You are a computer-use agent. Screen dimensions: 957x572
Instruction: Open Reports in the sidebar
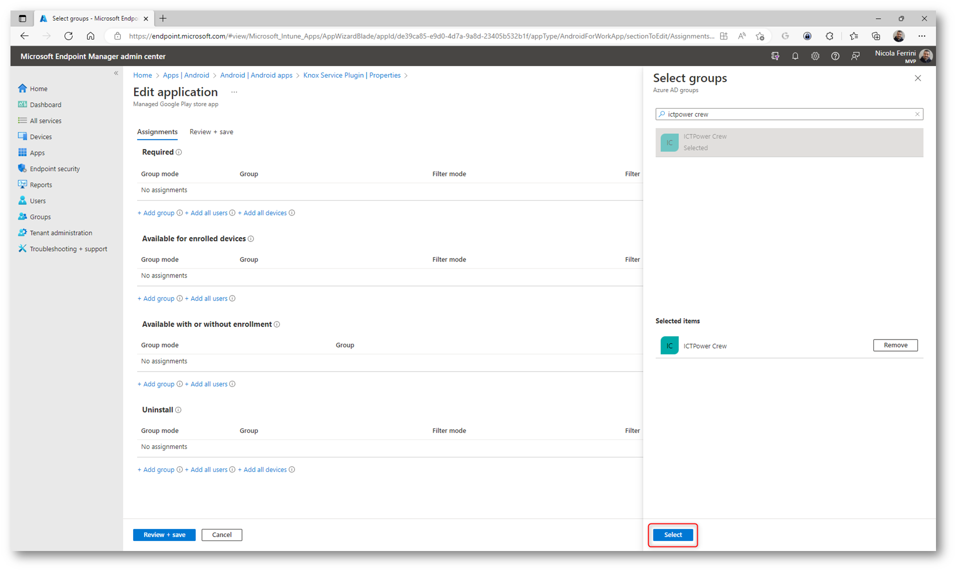click(x=41, y=184)
